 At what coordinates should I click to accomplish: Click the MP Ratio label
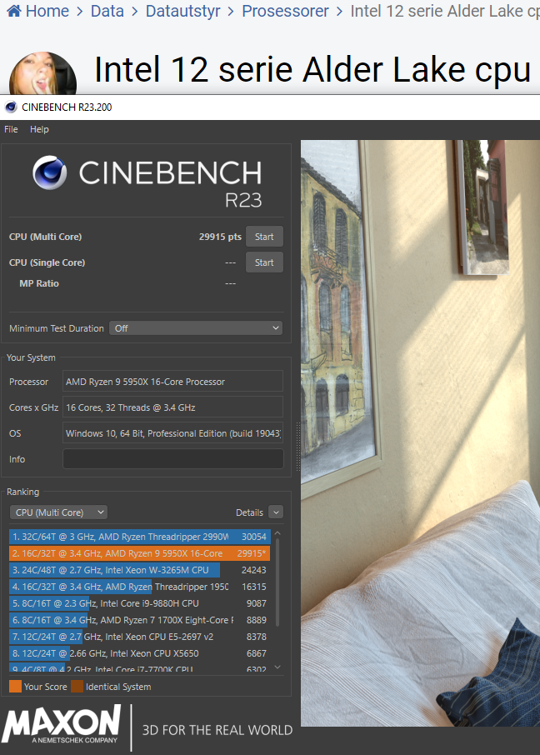(x=39, y=283)
